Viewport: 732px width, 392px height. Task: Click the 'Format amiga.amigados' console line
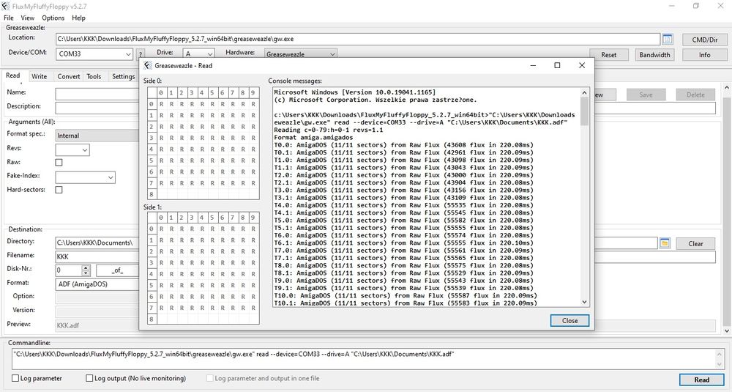coord(313,137)
